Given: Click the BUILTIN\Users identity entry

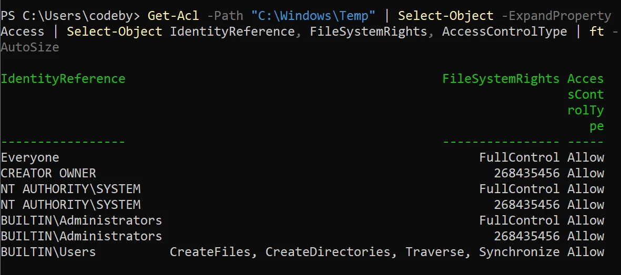Looking at the screenshot, I should [x=48, y=252].
